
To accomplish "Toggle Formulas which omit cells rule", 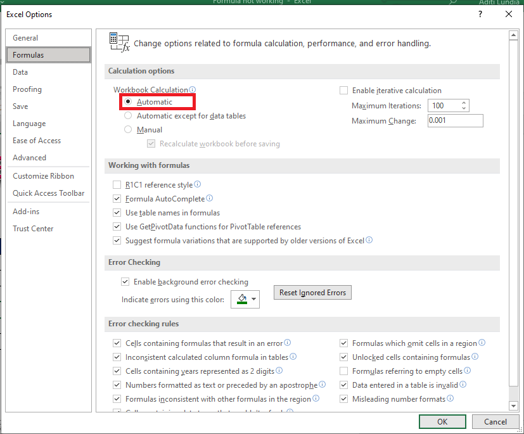I will (343, 343).
